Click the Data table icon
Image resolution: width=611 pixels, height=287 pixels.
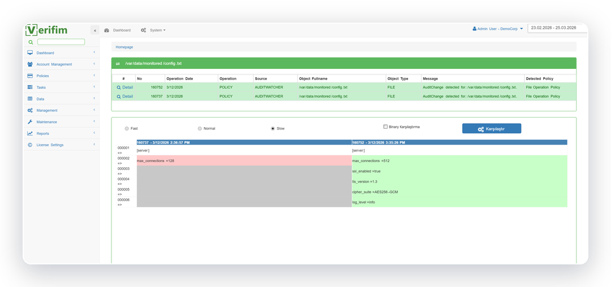(x=30, y=99)
